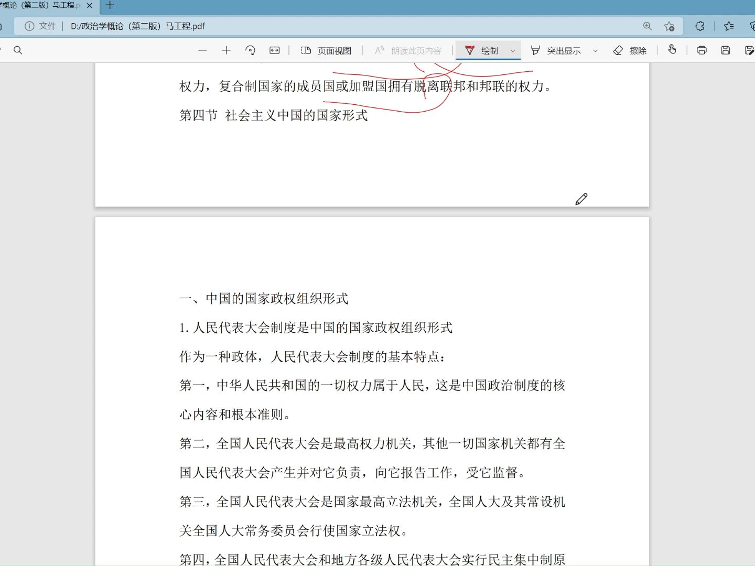The image size is (755, 566).
Task: Expand the 绘制 dropdown arrow
Action: tap(513, 51)
